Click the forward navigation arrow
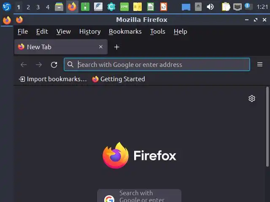This screenshot has width=270, height=202. click(x=39, y=64)
